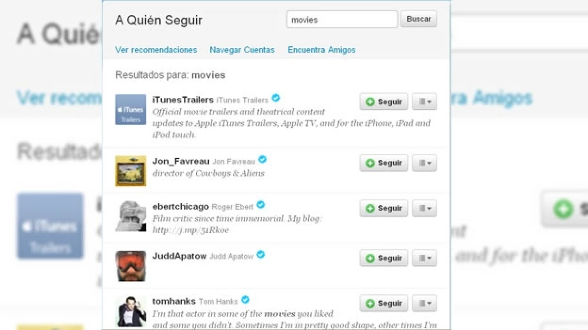
Task: Open the list dropdown for ebertchicago
Action: point(424,208)
